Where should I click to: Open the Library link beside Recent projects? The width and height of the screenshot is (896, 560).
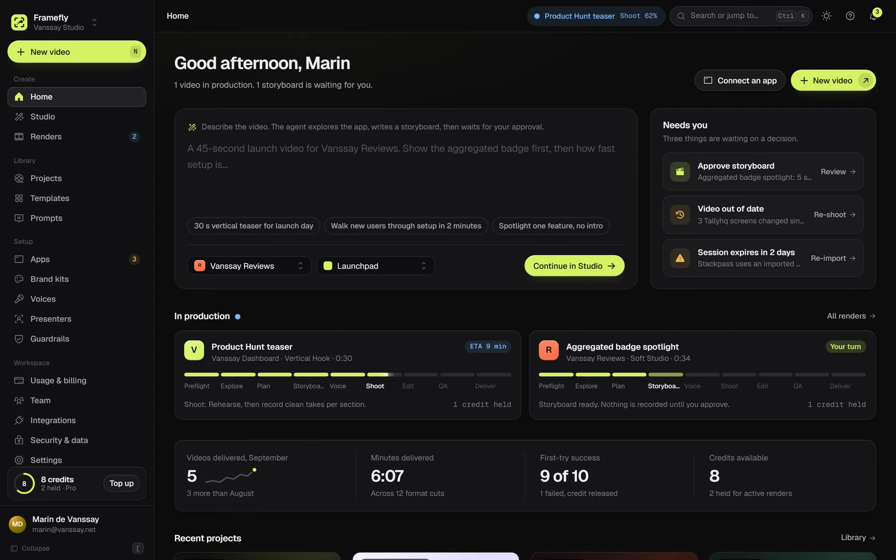[x=858, y=538]
